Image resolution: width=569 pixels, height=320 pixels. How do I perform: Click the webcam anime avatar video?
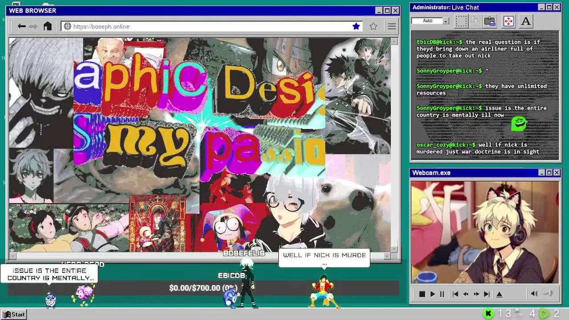[485, 232]
